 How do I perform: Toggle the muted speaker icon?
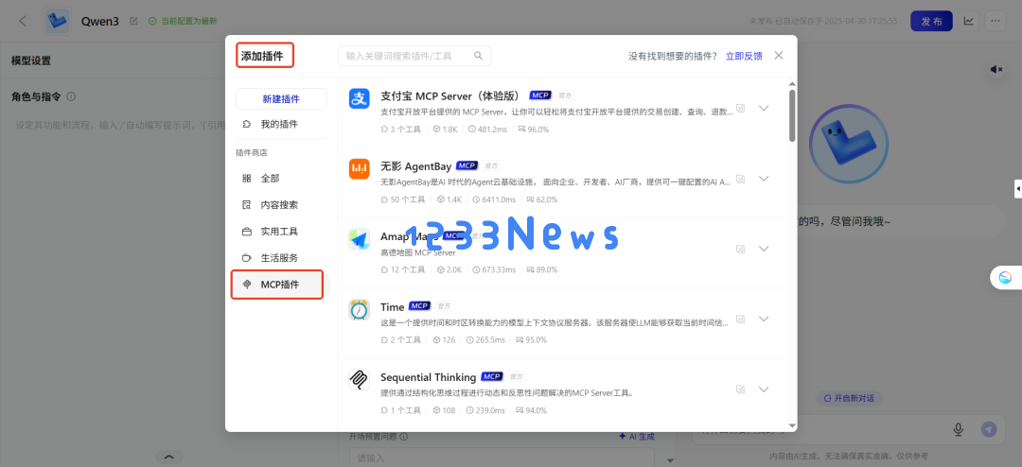(x=996, y=69)
